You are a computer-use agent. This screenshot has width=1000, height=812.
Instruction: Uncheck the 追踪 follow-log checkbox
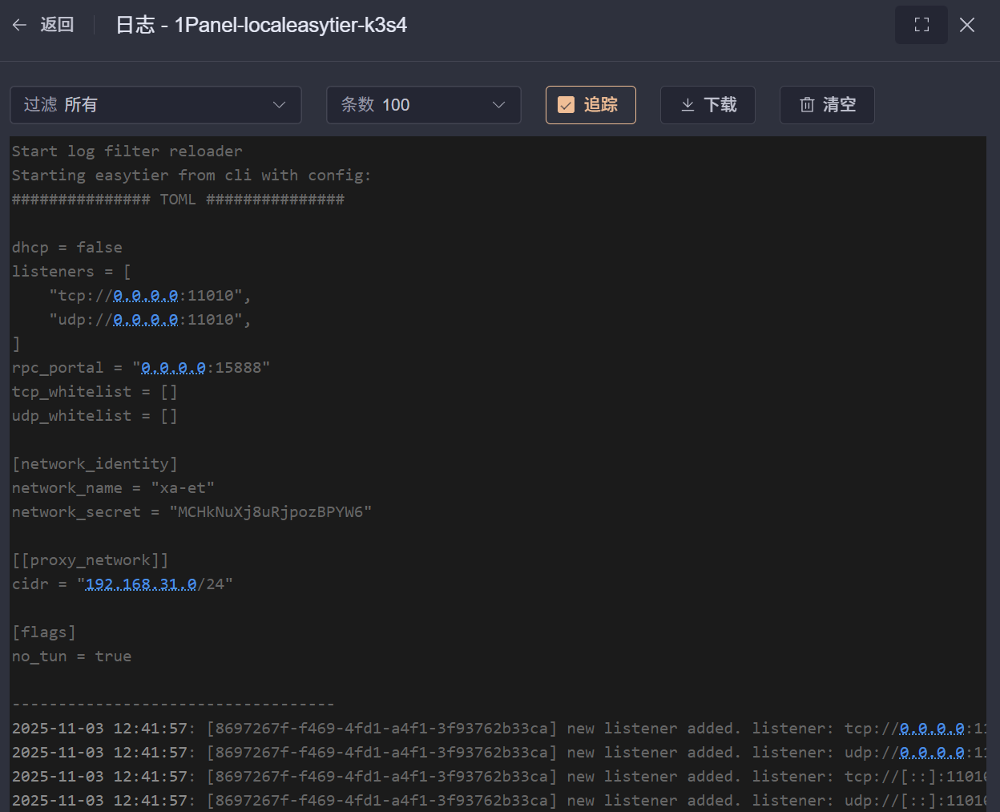click(567, 105)
